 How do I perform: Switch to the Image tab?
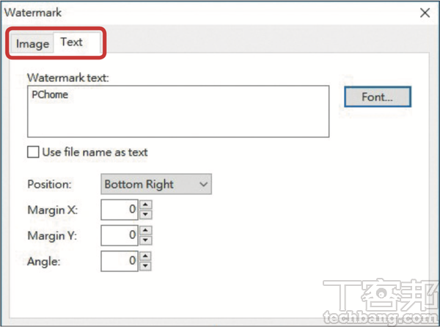click(32, 44)
